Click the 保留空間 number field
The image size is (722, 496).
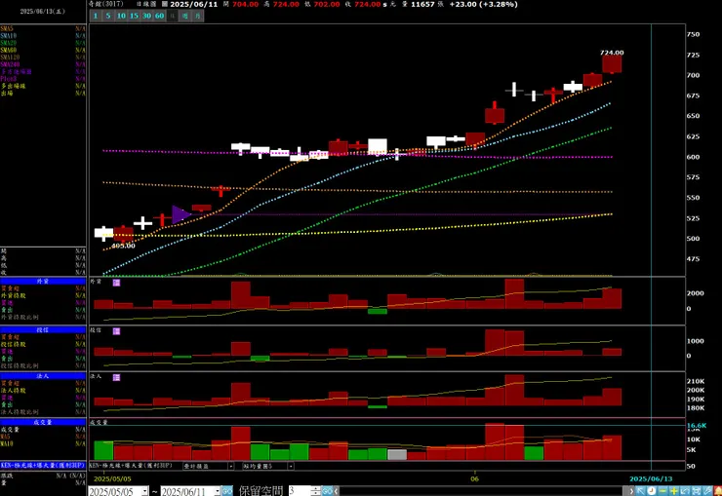300,491
